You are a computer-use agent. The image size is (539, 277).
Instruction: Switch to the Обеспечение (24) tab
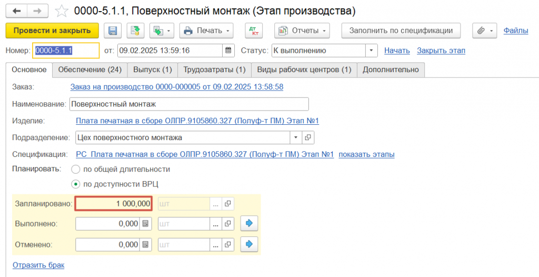(x=89, y=70)
